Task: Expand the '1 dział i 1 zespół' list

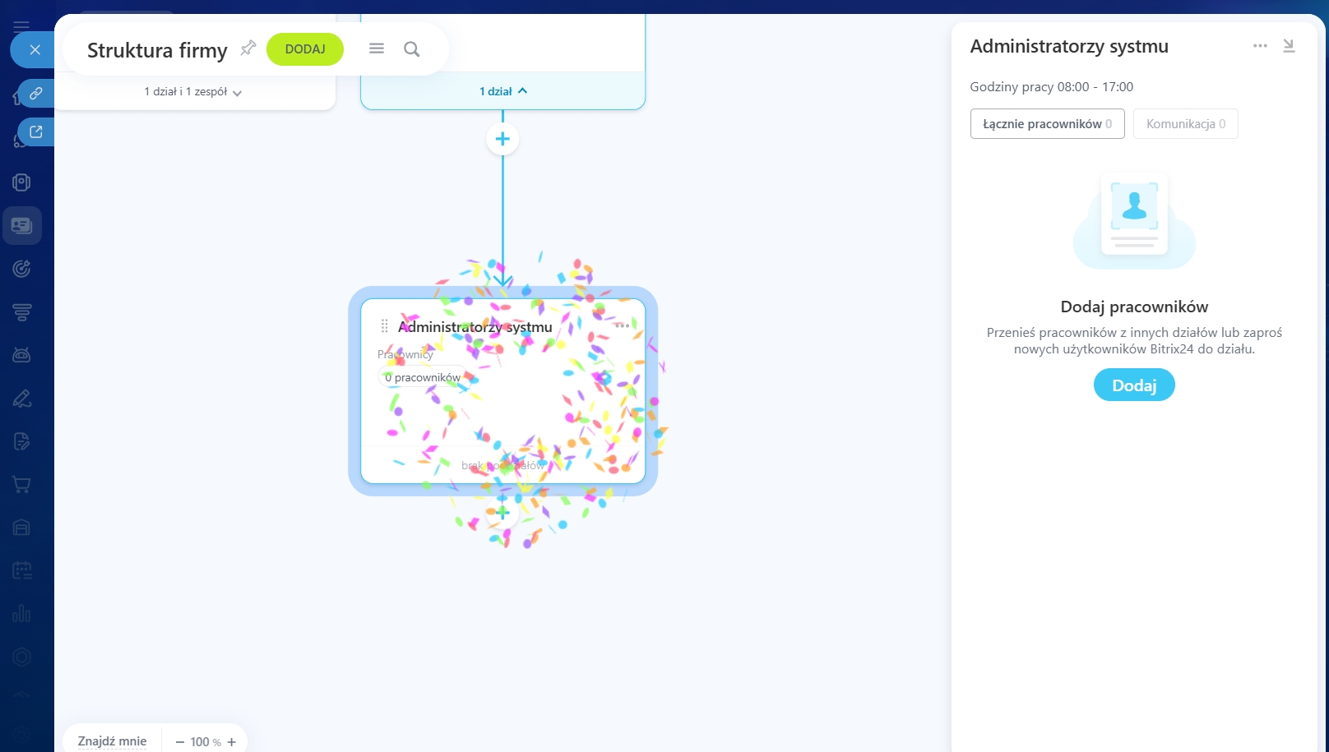Action: (x=193, y=92)
